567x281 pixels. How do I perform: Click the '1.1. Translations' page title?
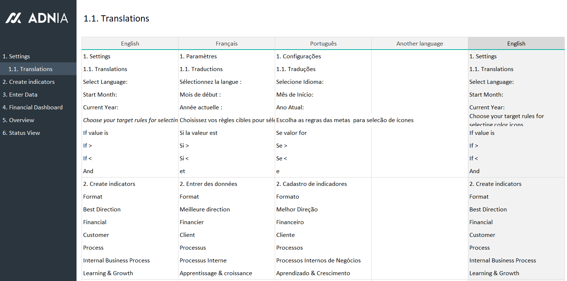pyautogui.click(x=116, y=19)
